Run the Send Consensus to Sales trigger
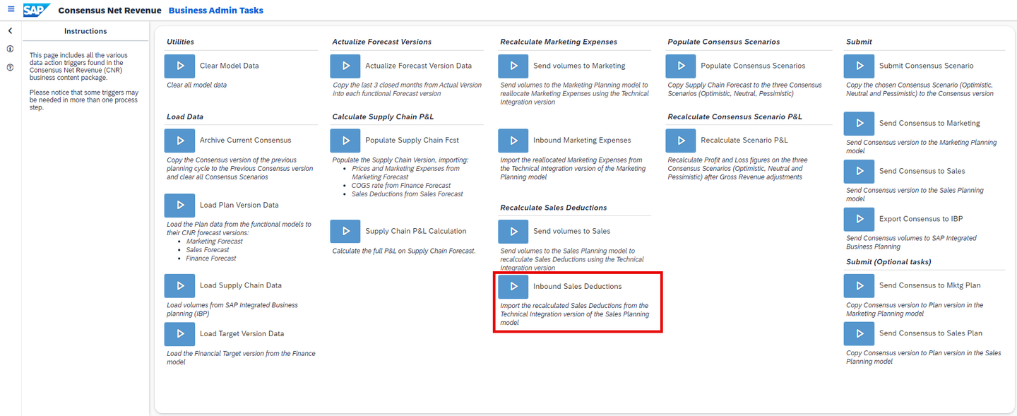This screenshot has width=1017, height=416. [x=860, y=171]
